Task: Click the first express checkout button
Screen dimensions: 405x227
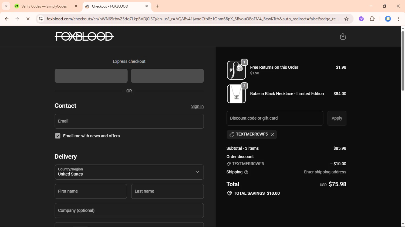Action: pyautogui.click(x=91, y=76)
